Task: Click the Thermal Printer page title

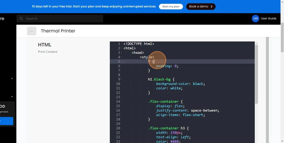Action: (x=58, y=31)
